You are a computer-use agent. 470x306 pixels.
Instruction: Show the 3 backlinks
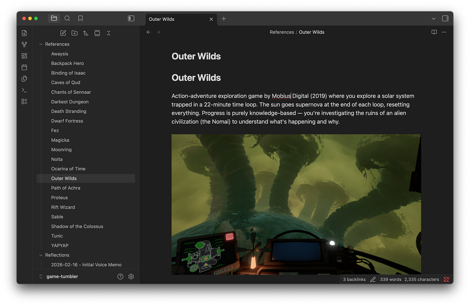pos(354,280)
